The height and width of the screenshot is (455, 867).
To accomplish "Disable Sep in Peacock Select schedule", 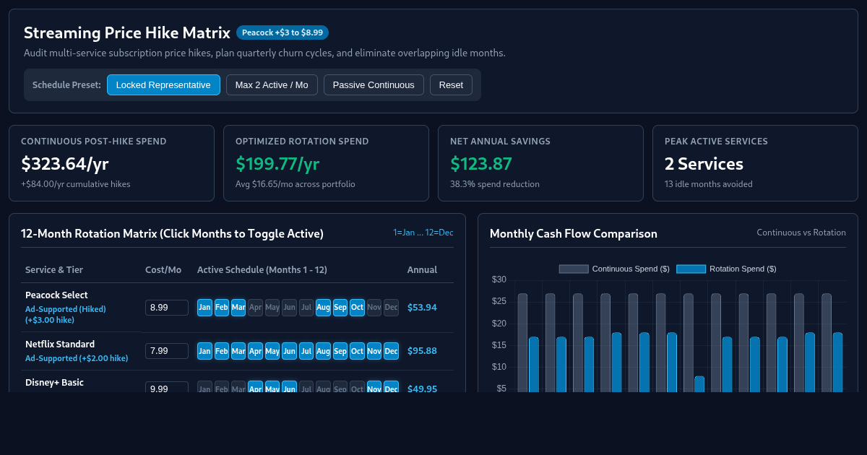I will (x=340, y=308).
